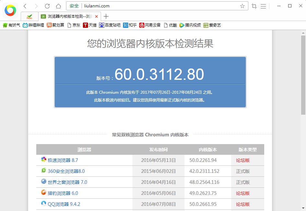The image size is (306, 211).
Task: Switch to the hao pinned tab
Action: point(29,16)
